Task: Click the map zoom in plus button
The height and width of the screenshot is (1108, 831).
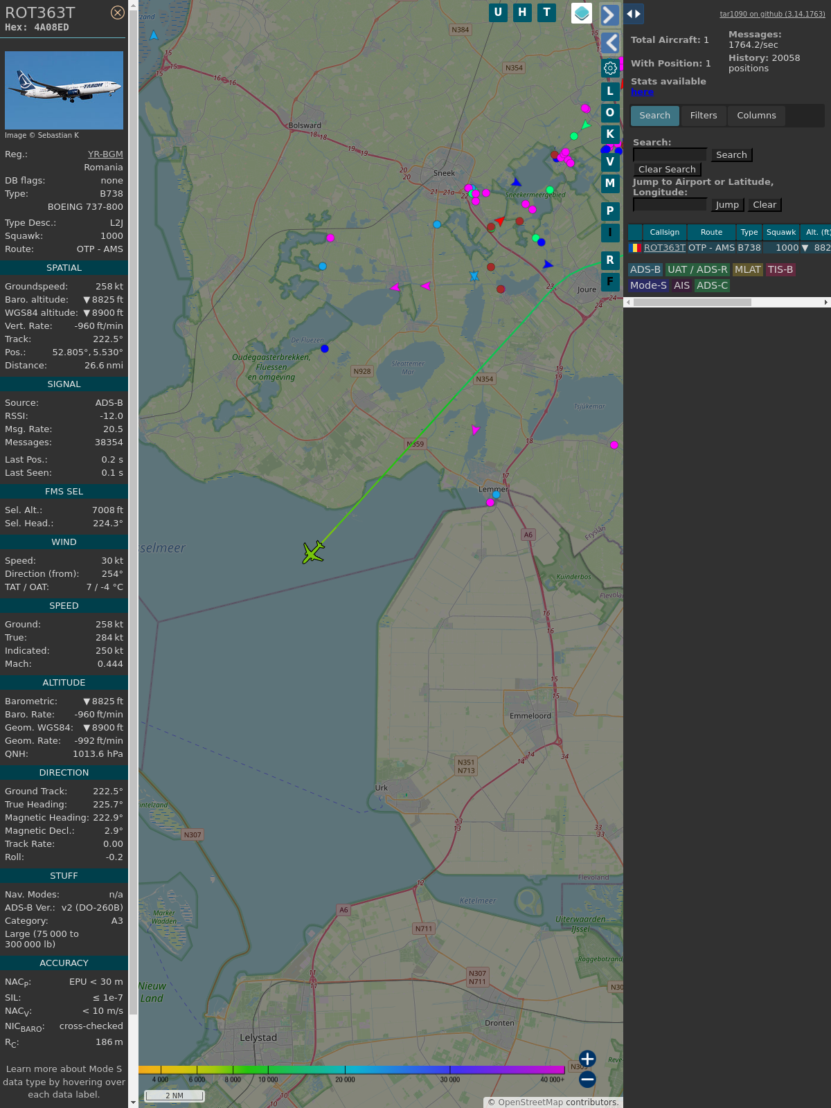Action: [587, 1059]
